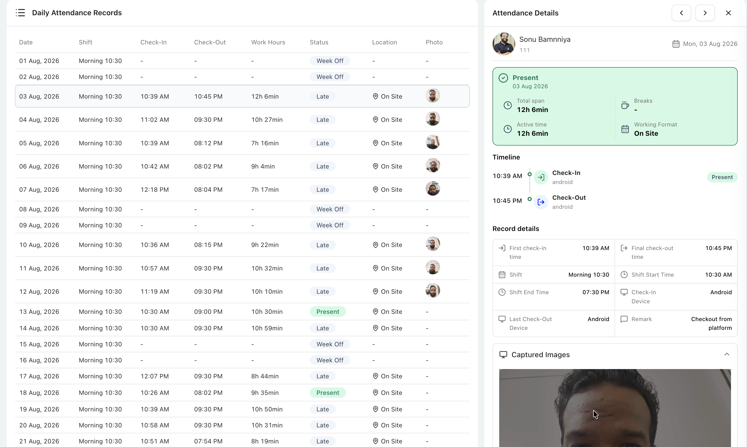
Task: Click the calendar icon beside Shift in Record details
Action: pos(502,275)
